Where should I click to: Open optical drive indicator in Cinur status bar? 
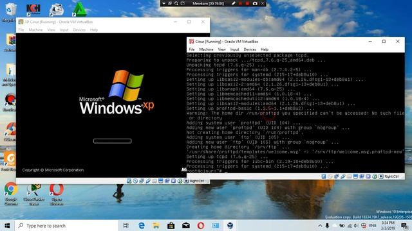coord(330,176)
